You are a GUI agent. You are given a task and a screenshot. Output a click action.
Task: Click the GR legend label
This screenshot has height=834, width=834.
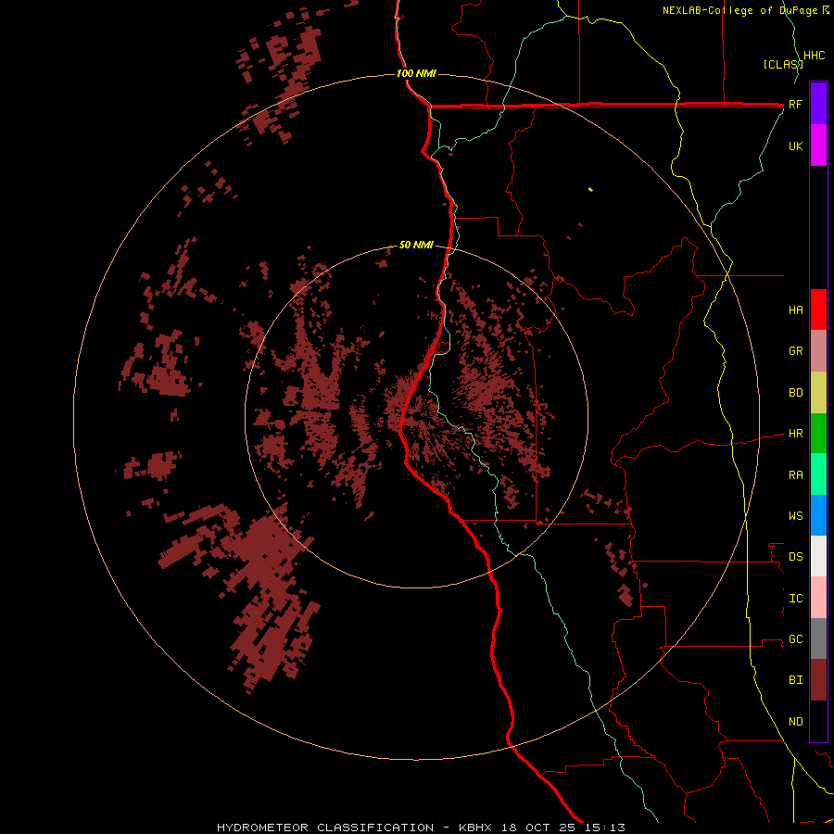[795, 351]
